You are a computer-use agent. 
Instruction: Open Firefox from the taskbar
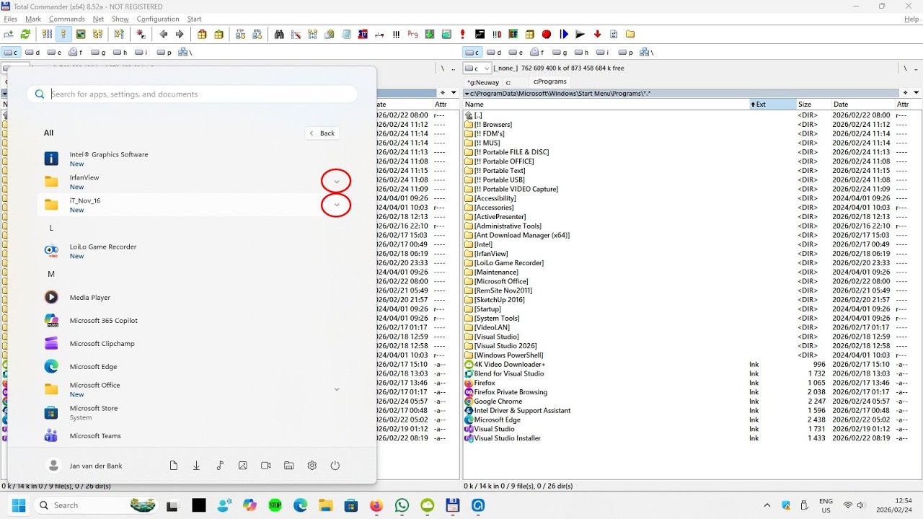(x=376, y=505)
